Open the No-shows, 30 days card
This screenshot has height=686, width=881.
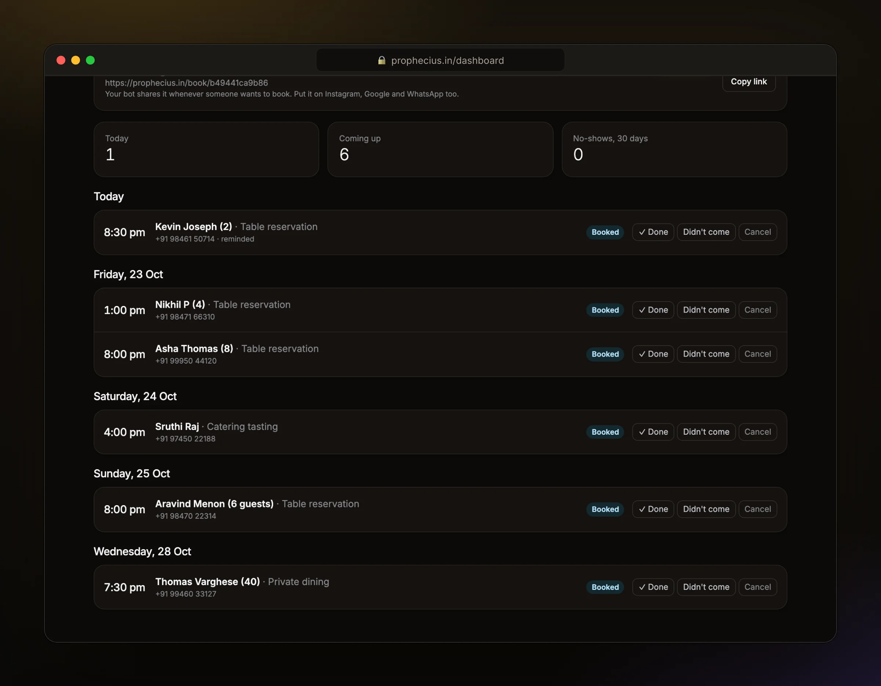point(674,150)
